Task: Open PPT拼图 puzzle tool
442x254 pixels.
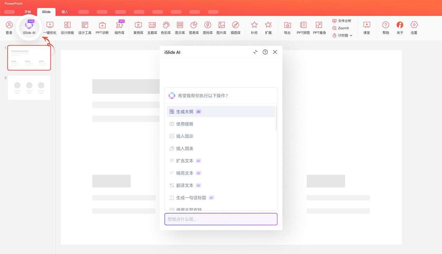Action: [x=303, y=28]
